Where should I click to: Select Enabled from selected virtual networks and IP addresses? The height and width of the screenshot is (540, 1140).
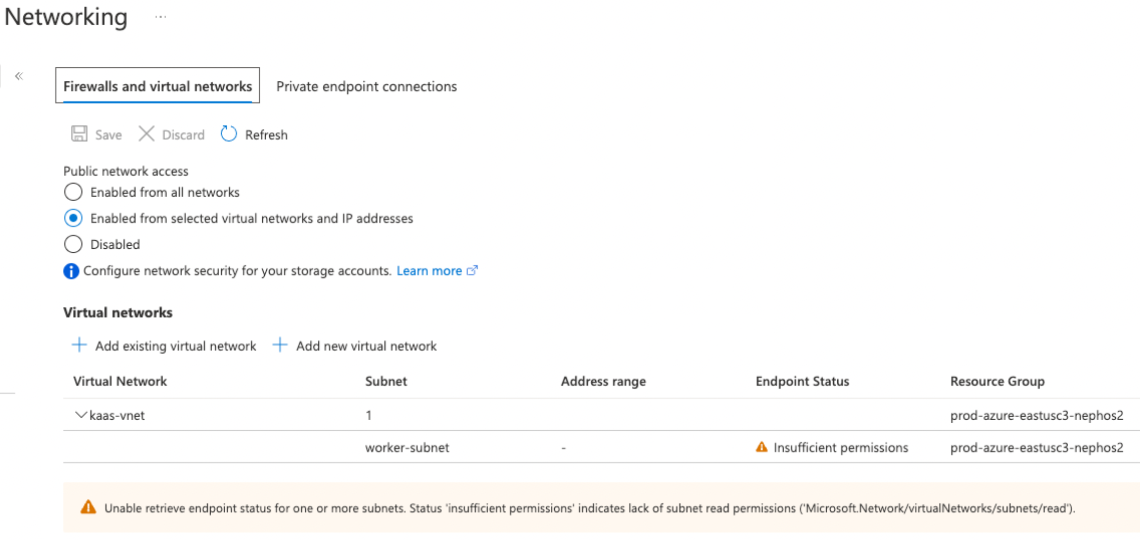point(73,218)
